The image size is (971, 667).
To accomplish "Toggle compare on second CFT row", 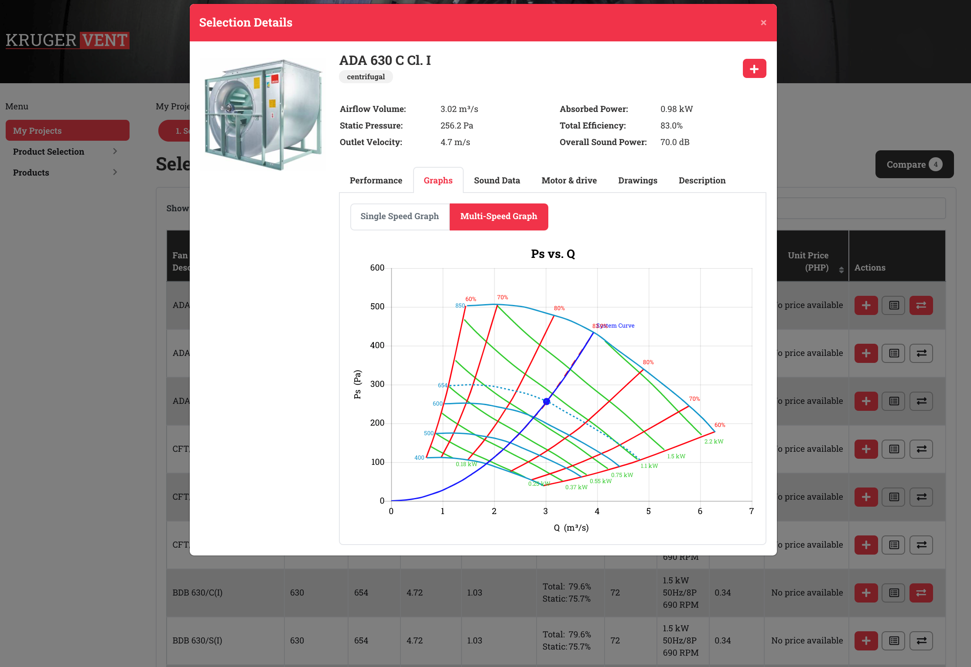I will pos(921,497).
